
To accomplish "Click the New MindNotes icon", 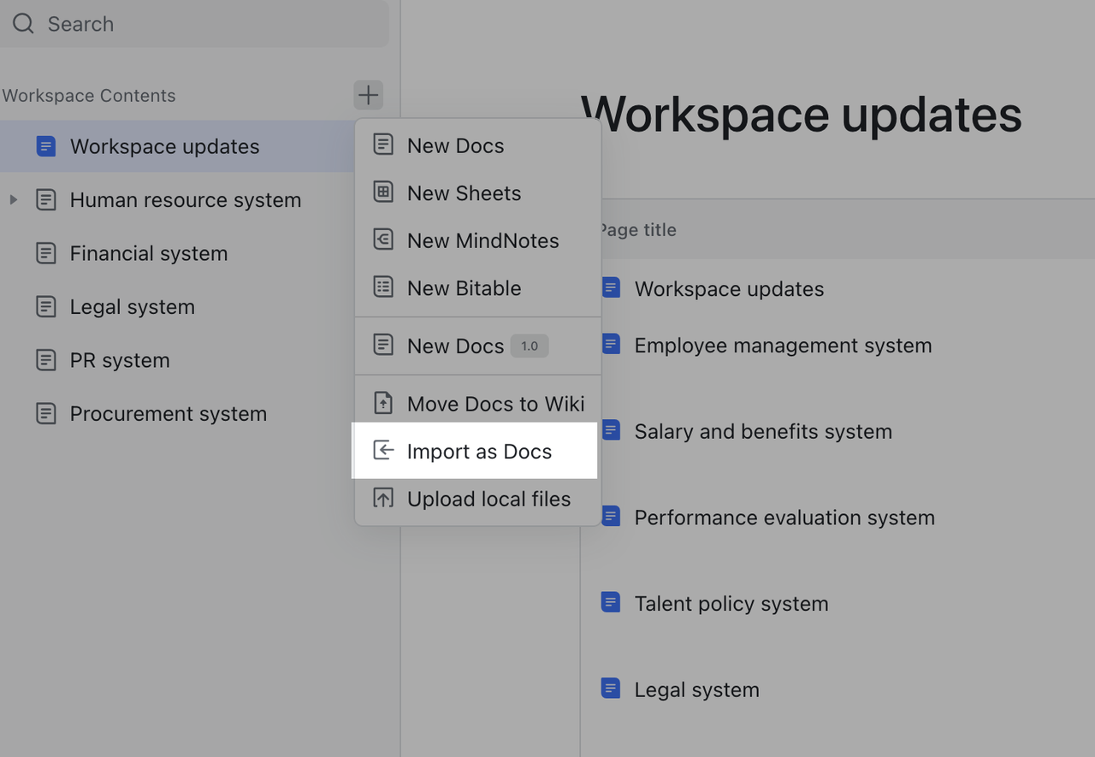I will pos(383,240).
